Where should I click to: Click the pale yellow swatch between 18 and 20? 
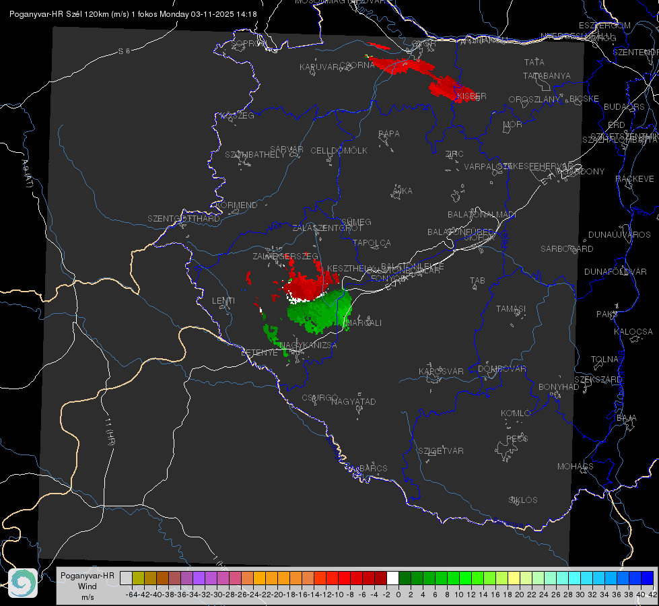[x=514, y=578]
